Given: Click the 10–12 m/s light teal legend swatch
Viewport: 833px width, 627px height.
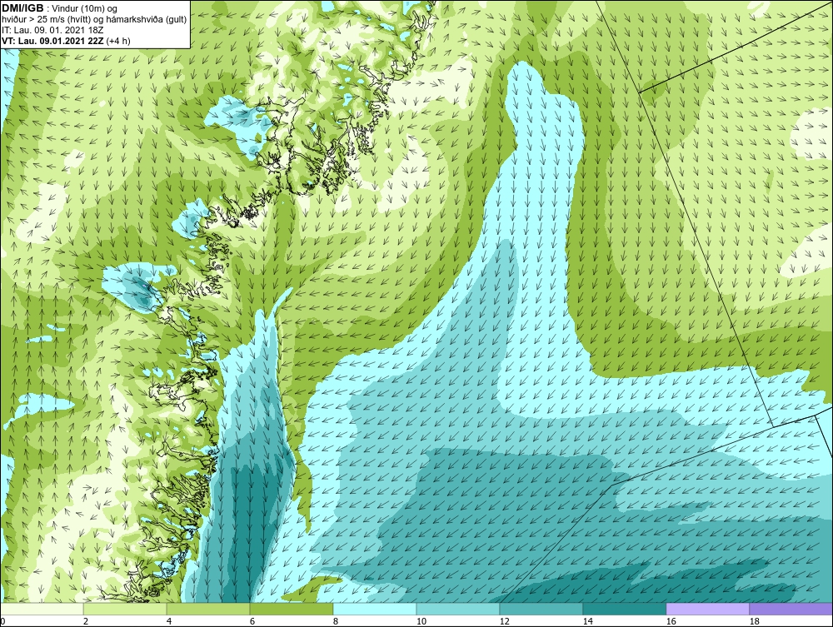Looking at the screenshot, I should (458, 609).
